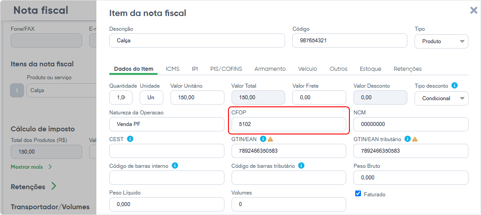Click the Valor Frete field
Screen dimensions: 481x215
pos(319,97)
